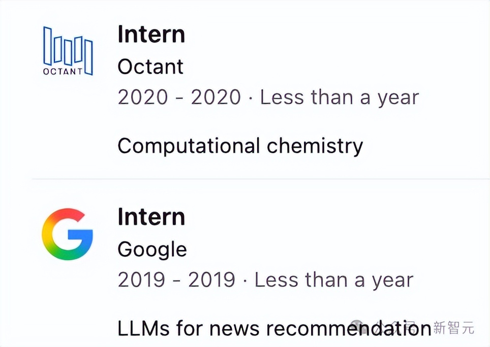The height and width of the screenshot is (347, 490).
Task: Click "Less than a year" in Google entry
Action: [334, 280]
